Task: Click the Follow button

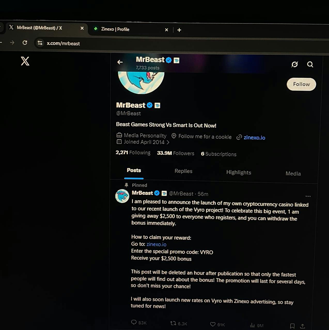Action: tap(301, 84)
